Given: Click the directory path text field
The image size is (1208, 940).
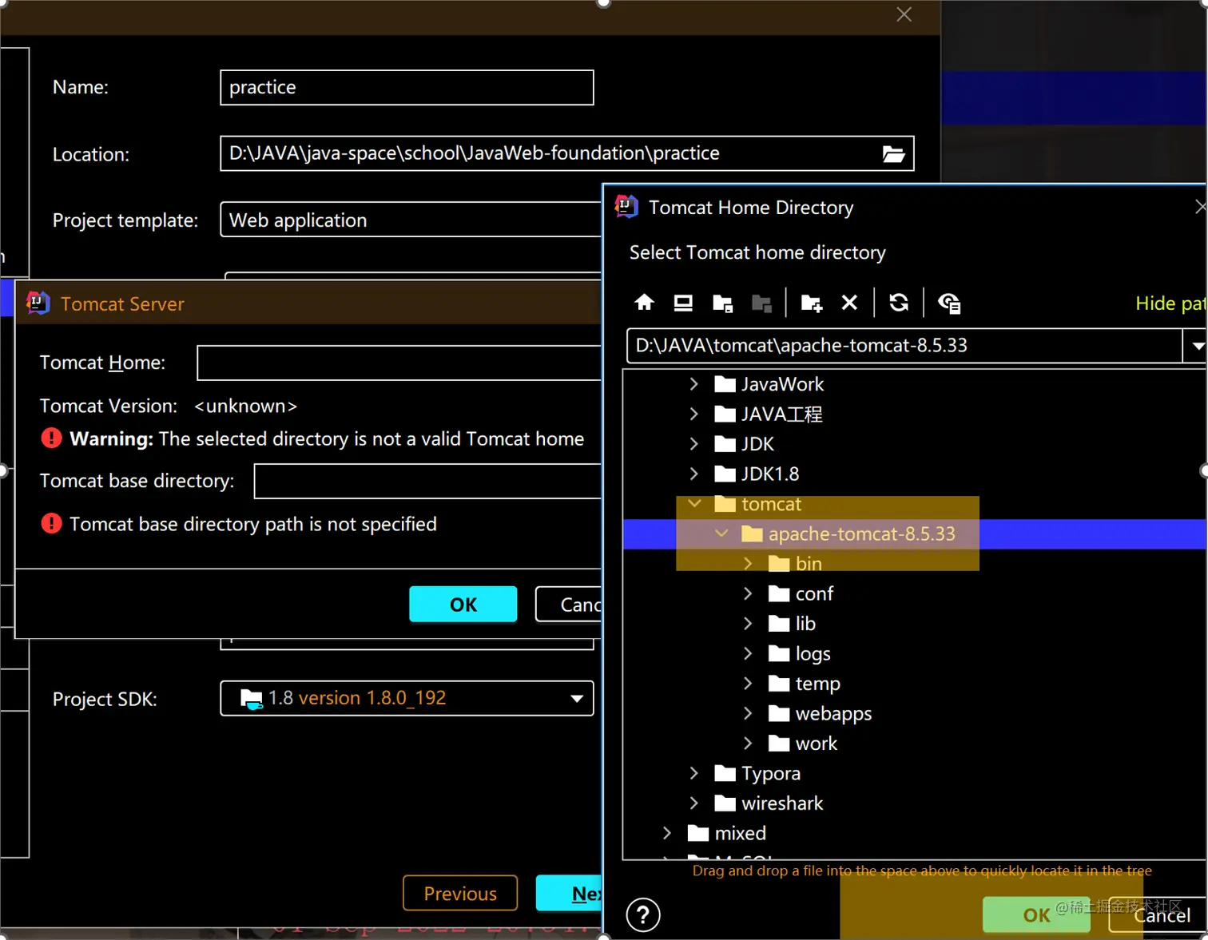Looking at the screenshot, I should (904, 346).
